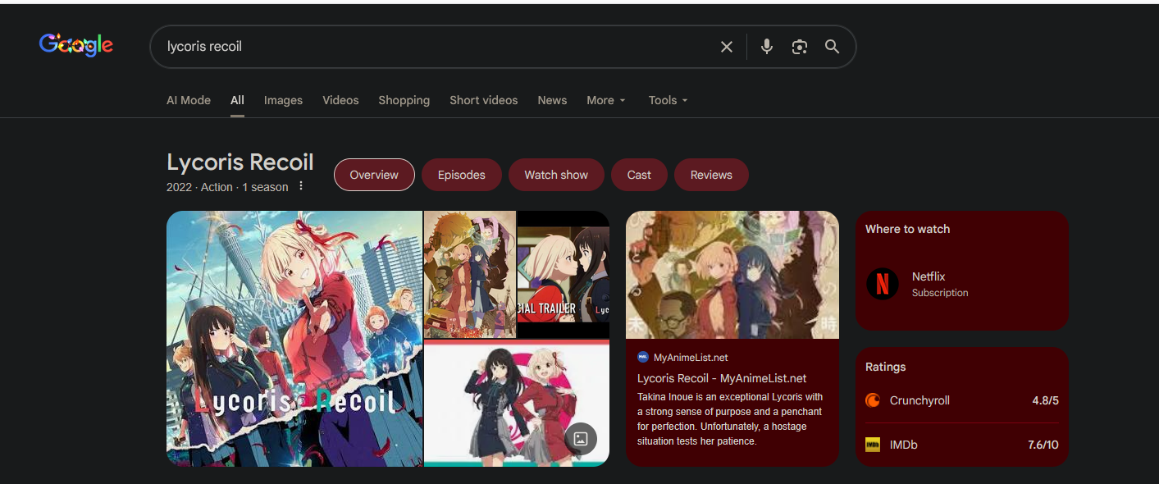Image resolution: width=1159 pixels, height=484 pixels.
Task: Open the Episodes chip
Action: point(461,175)
